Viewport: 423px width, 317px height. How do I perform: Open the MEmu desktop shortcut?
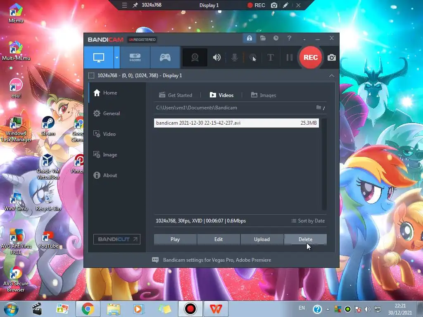[x=16, y=13]
